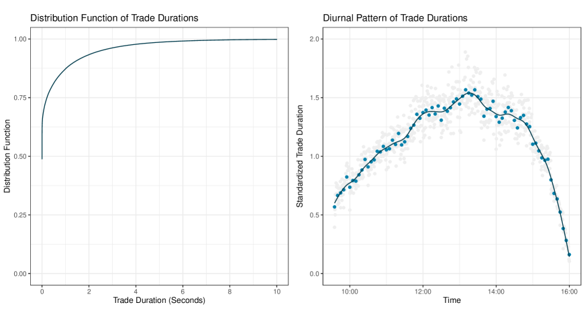Click the last blue point at 16:00
Image resolution: width=585 pixels, height=319 pixels.
(570, 255)
